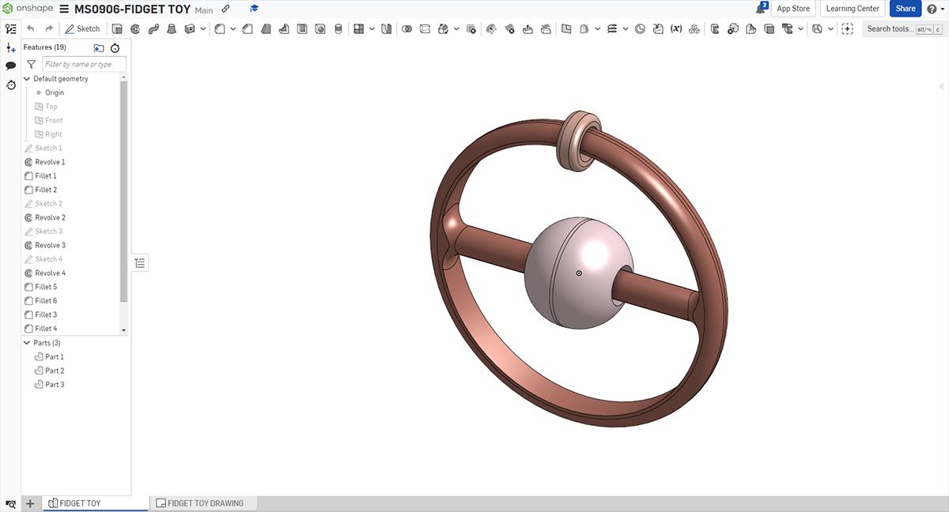
Task: Select the Shell tool
Action: click(301, 28)
